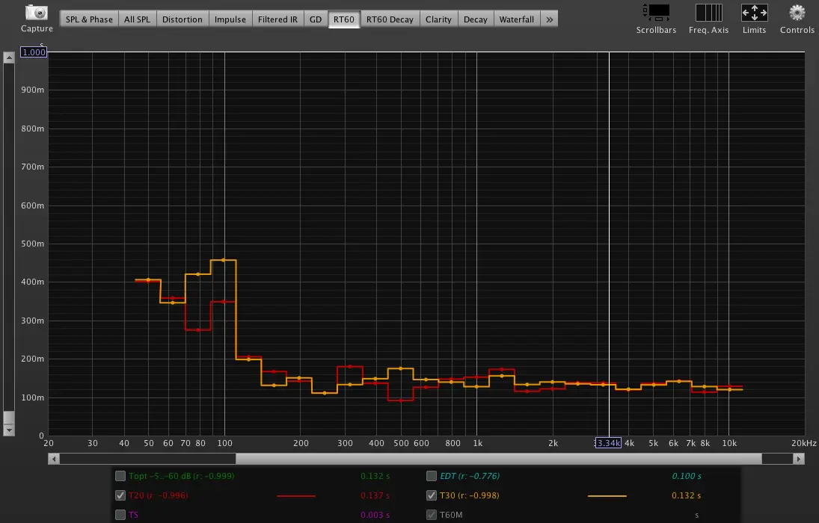Uncheck the T20 trace checkbox
The height and width of the screenshot is (523, 819).
120,495
